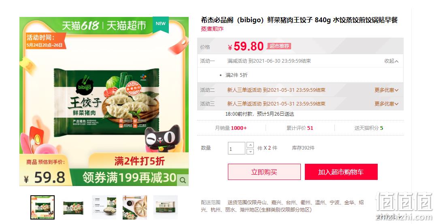Decrease quantity with the down arrow

pos(250,151)
